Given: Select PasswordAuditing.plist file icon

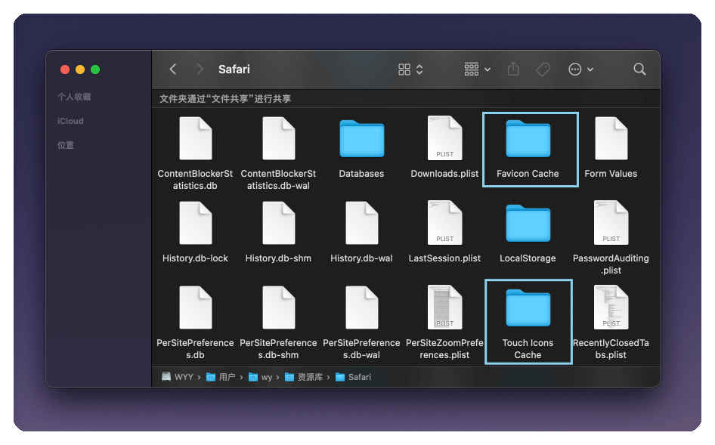Looking at the screenshot, I should click(x=611, y=223).
